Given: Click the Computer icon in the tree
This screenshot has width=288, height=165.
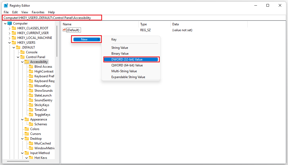Looking at the screenshot, I should (10, 23).
